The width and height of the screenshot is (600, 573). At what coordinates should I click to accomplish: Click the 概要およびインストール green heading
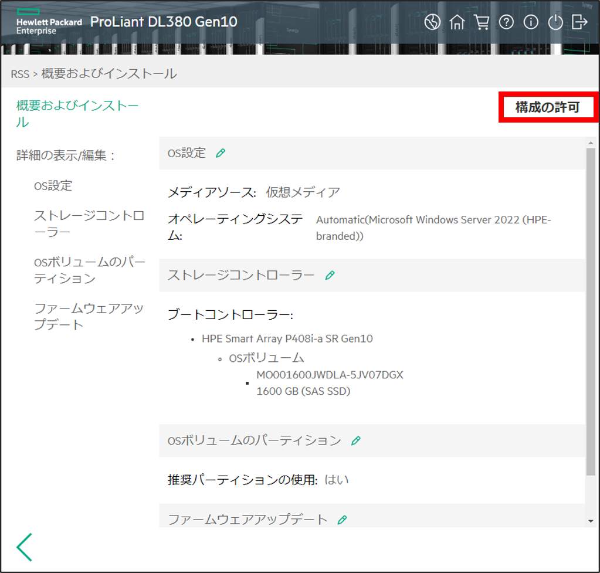click(77, 114)
